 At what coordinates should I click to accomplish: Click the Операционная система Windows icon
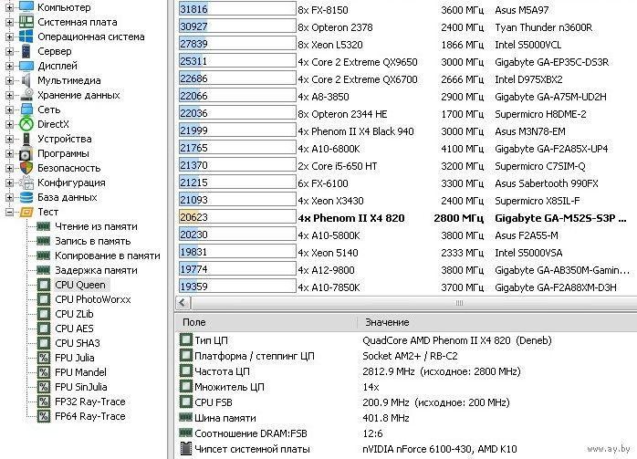(x=26, y=37)
